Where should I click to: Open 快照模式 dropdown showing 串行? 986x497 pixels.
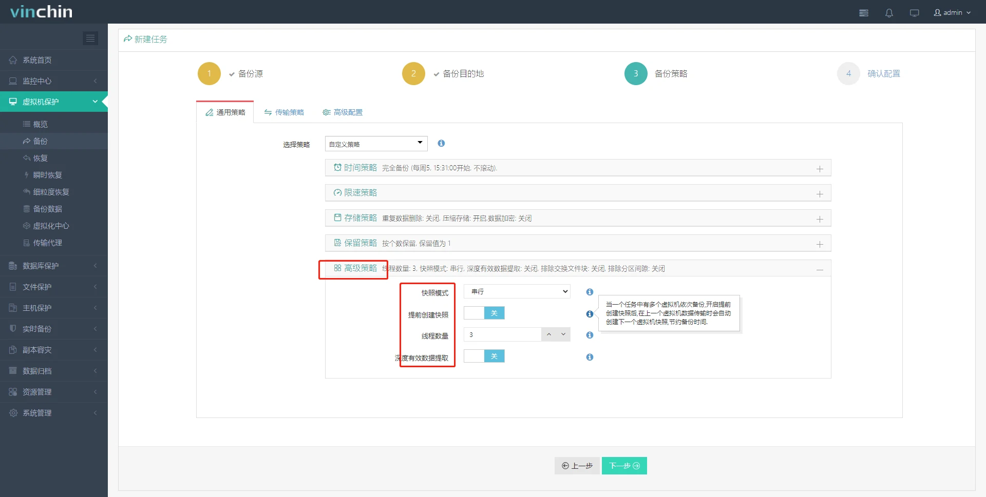(517, 291)
